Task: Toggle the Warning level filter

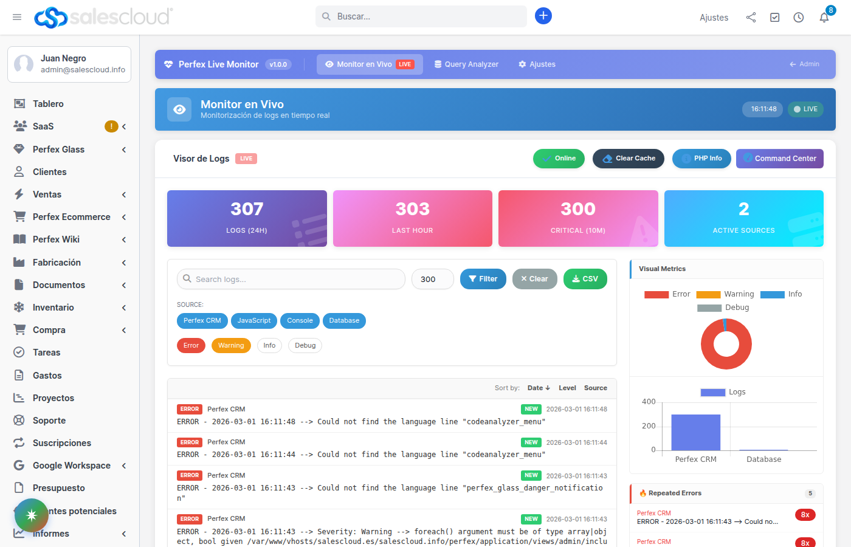Action: pyautogui.click(x=231, y=345)
